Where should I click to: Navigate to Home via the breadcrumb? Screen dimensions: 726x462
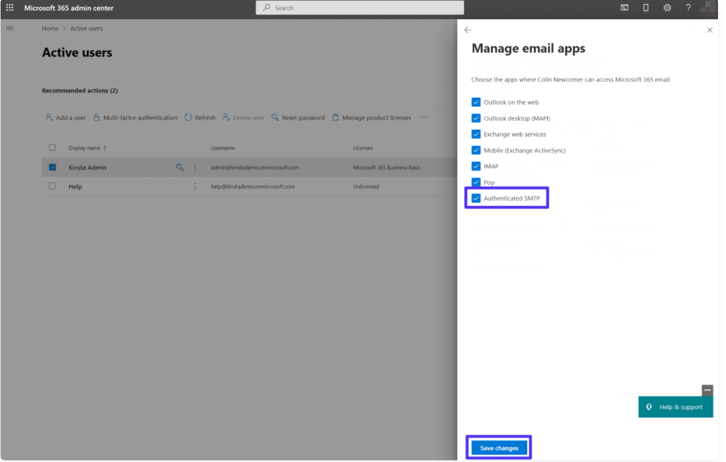click(50, 28)
